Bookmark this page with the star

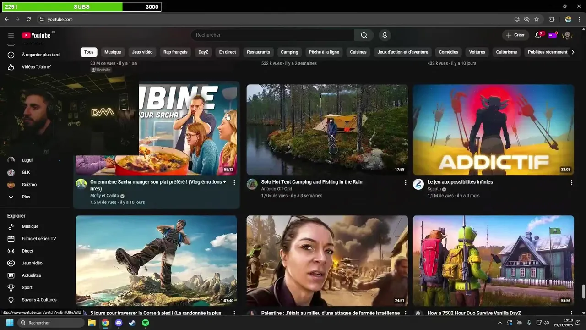[537, 19]
